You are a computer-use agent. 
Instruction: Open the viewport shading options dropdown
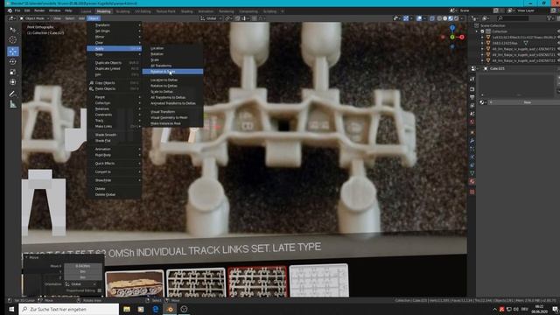coord(463,18)
